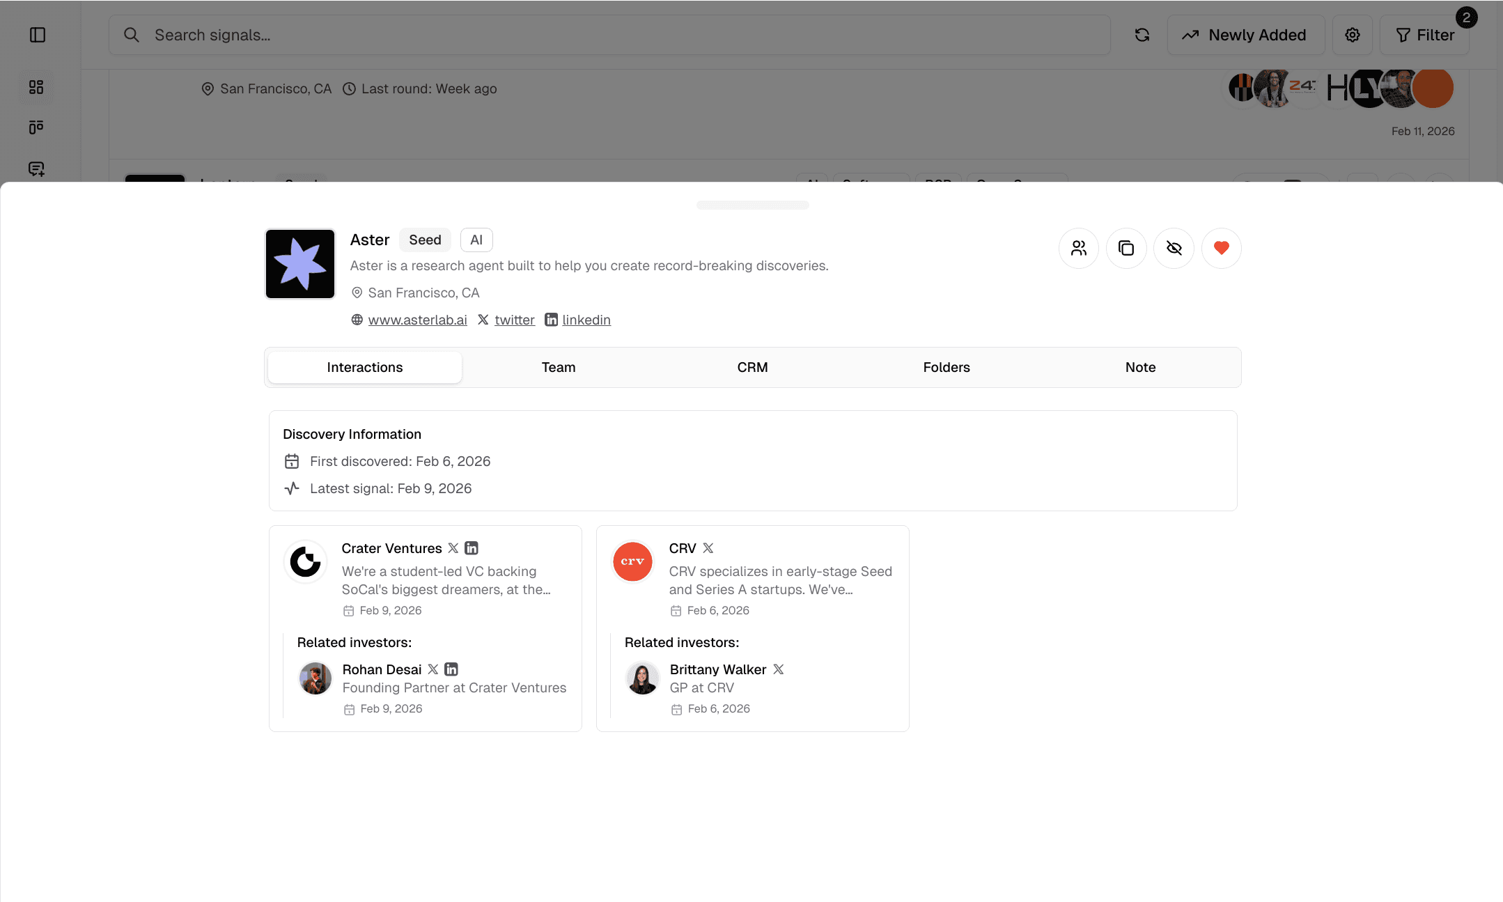The height and width of the screenshot is (902, 1503).
Task: Open the www.asterlab.ai link
Action: pyautogui.click(x=417, y=320)
